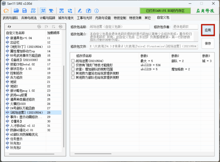Viewport: 220px width, 162px height.
Task: Toggle 侦查：增加部队的视野范围 checkbox
Action: click(73, 69)
